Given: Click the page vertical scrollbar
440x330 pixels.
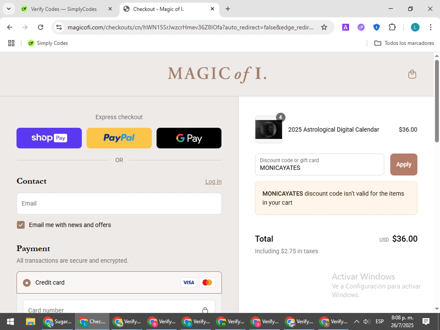Looking at the screenshot, I should pos(437,101).
